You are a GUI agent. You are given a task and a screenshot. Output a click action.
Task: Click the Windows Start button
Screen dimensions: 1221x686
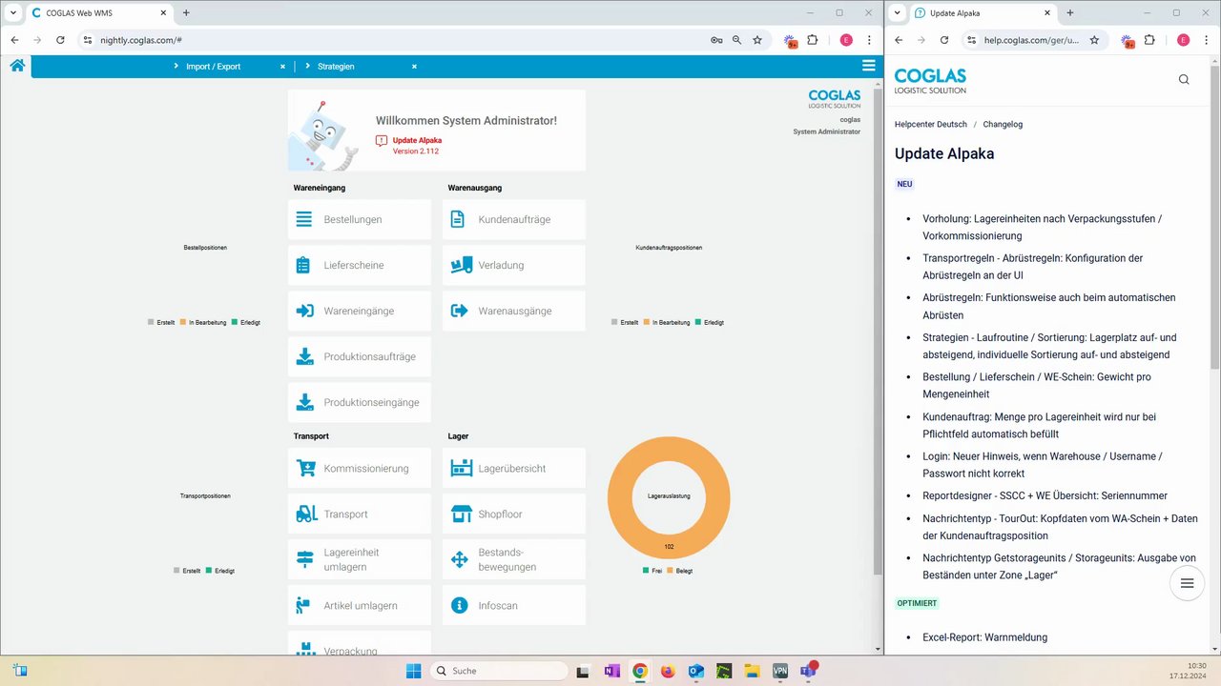point(413,671)
